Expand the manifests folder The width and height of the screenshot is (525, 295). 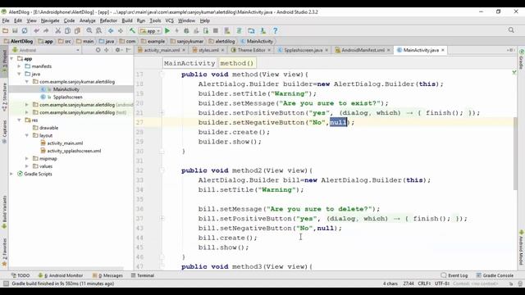coord(20,66)
